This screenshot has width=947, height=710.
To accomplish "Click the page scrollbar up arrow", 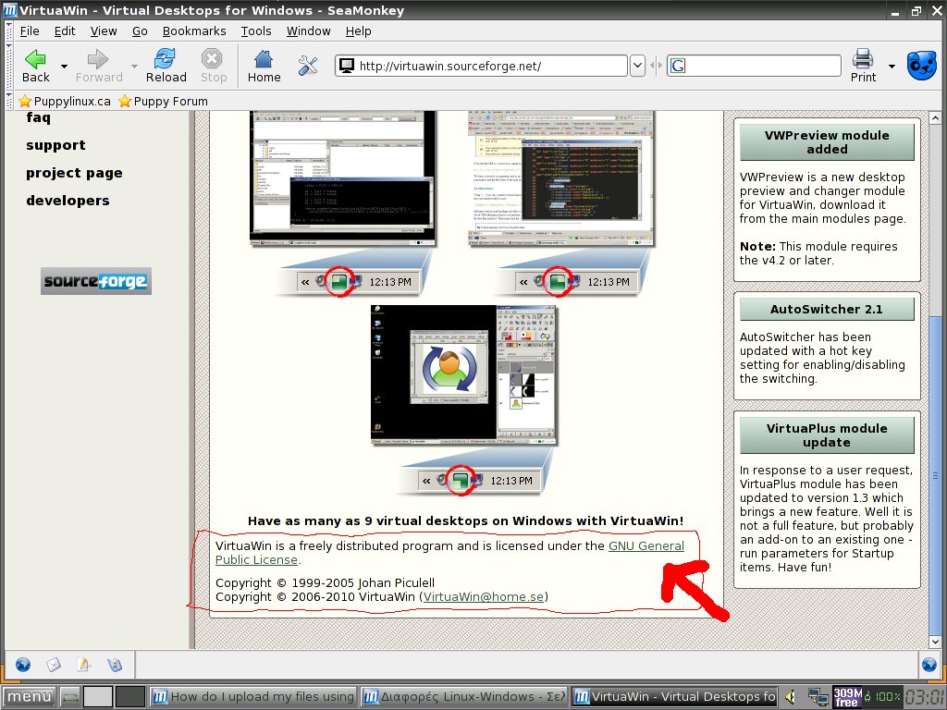I will pos(935,117).
